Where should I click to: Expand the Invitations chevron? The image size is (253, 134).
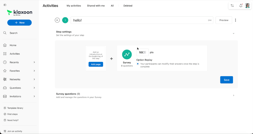click(34, 96)
